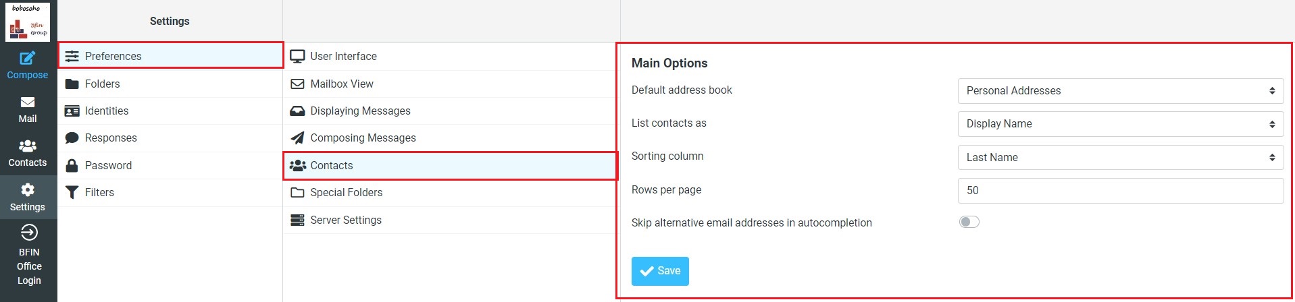Toggle skip alternative email addresses switch
Viewport: 1295px width, 302px height.
pos(969,222)
